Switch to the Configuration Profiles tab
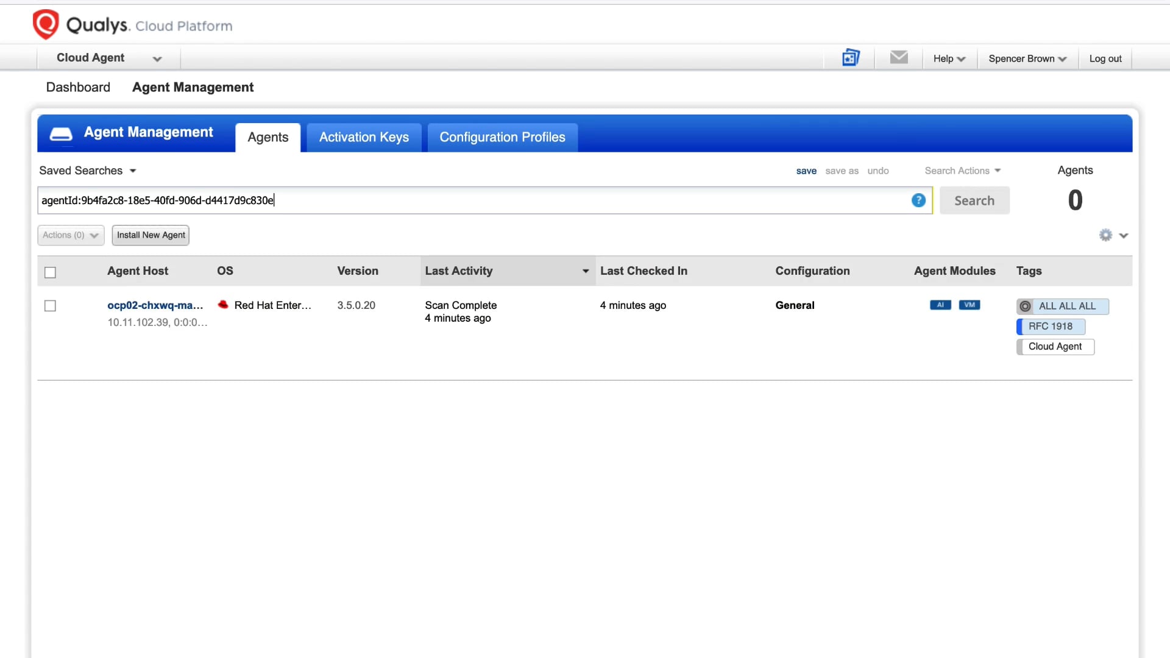 502,136
